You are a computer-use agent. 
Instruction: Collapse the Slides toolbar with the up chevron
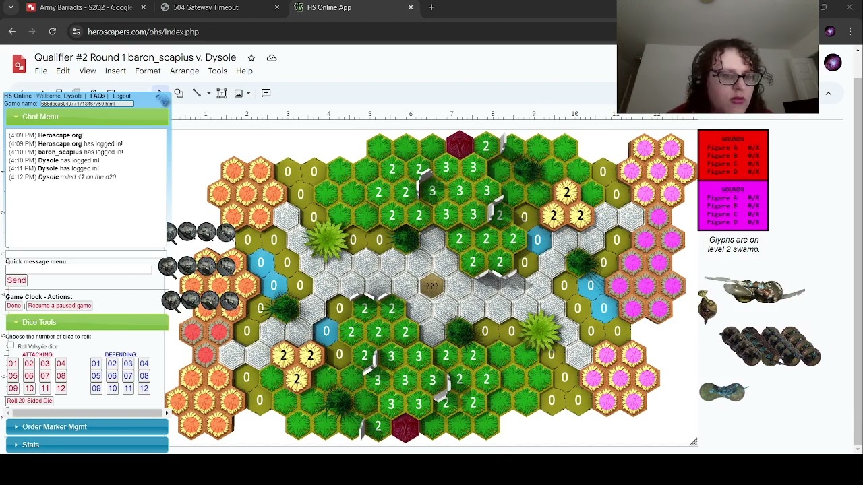pyautogui.click(x=828, y=94)
